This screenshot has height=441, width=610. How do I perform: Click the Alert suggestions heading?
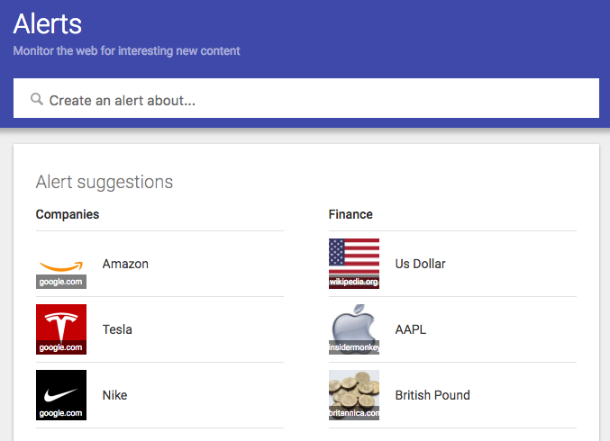pyautogui.click(x=105, y=182)
